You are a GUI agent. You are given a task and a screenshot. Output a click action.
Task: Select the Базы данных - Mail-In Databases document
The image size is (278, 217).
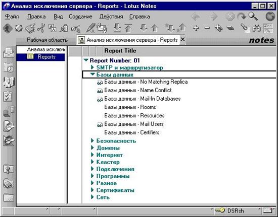tap(143, 99)
